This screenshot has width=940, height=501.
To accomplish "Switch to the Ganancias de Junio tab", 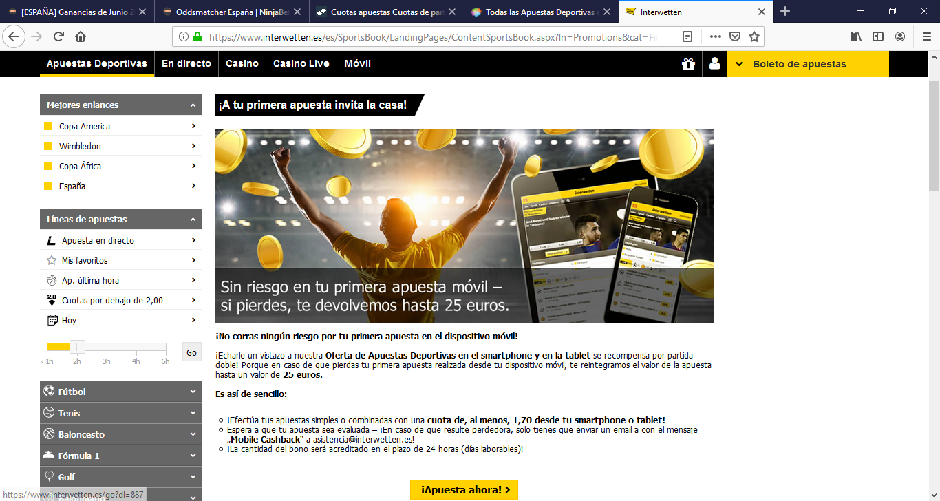I will (x=77, y=12).
